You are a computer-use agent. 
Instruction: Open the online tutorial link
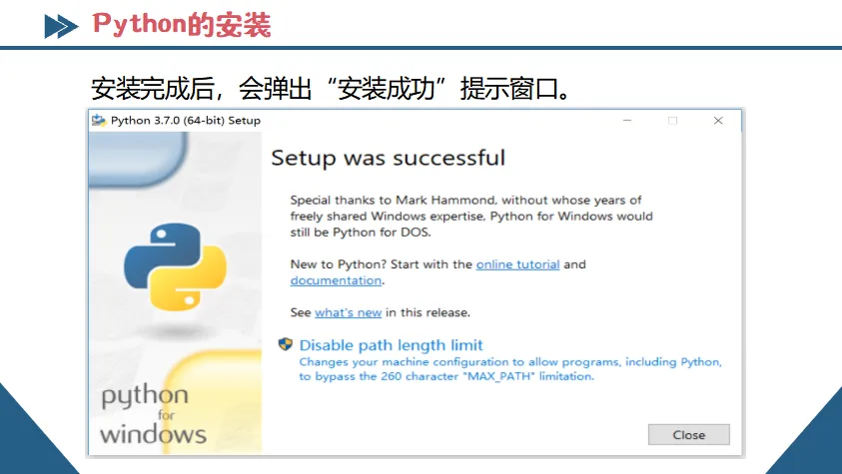[x=517, y=264]
